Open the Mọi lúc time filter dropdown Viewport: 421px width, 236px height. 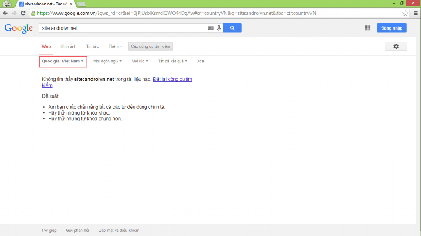coord(140,61)
